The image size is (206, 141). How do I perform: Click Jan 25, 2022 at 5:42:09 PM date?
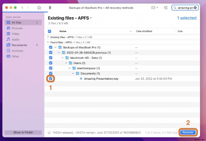point(153,79)
